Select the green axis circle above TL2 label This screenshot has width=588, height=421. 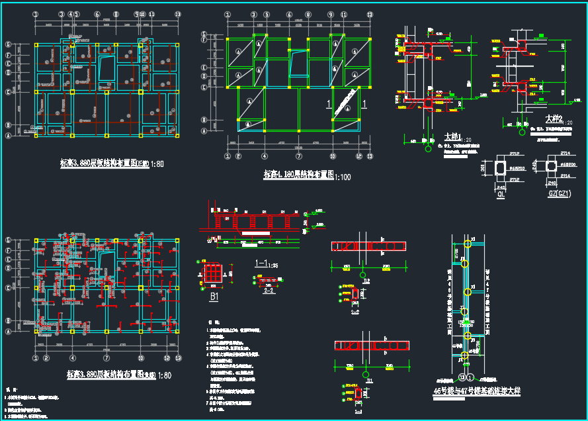tap(362, 275)
